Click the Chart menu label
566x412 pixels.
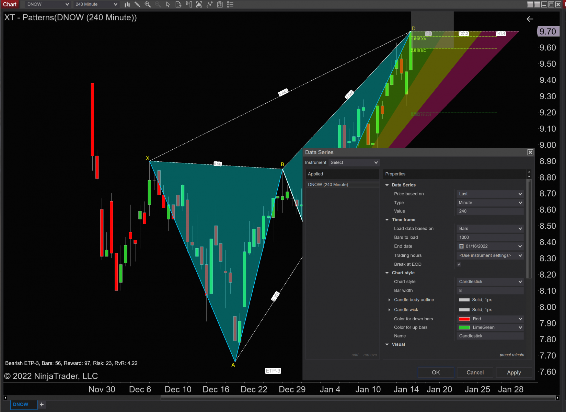tap(10, 4)
